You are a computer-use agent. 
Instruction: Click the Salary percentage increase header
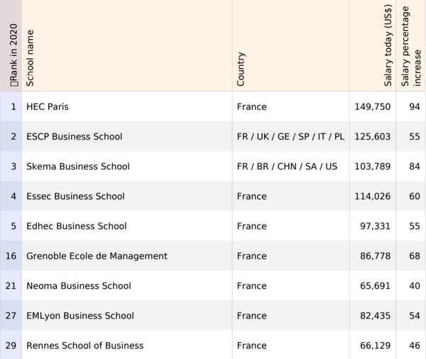[411, 46]
